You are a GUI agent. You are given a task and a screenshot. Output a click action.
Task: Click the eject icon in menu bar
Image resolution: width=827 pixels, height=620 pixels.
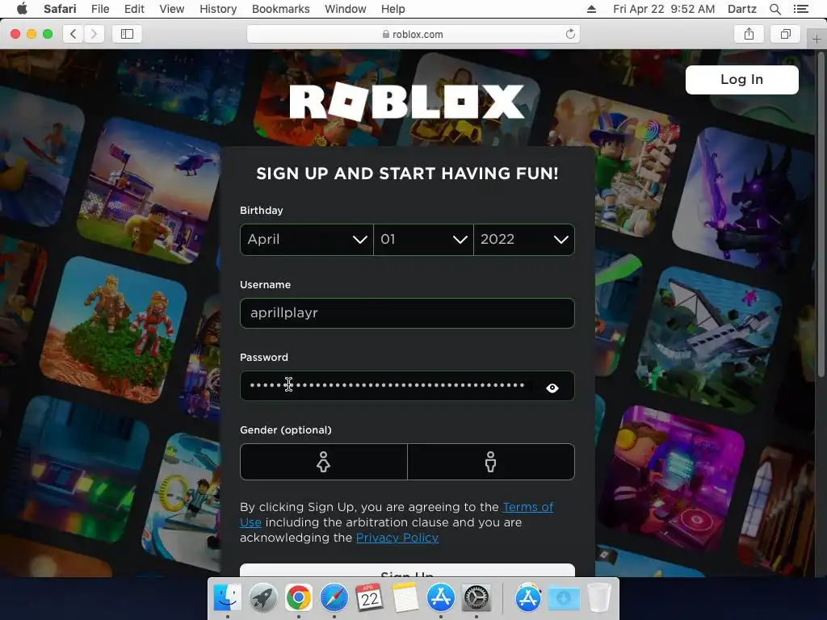[x=591, y=9]
